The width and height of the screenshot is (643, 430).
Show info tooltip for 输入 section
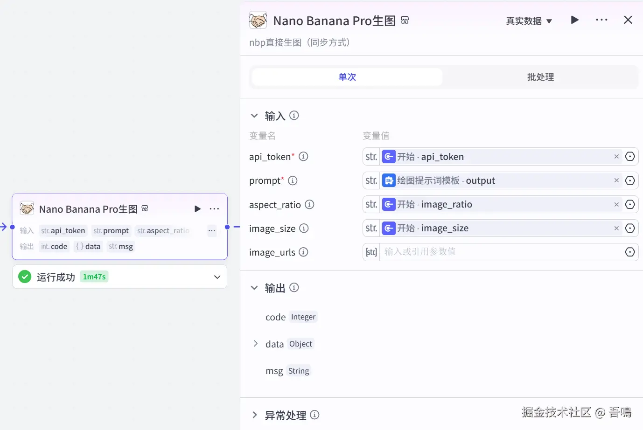tap(294, 115)
